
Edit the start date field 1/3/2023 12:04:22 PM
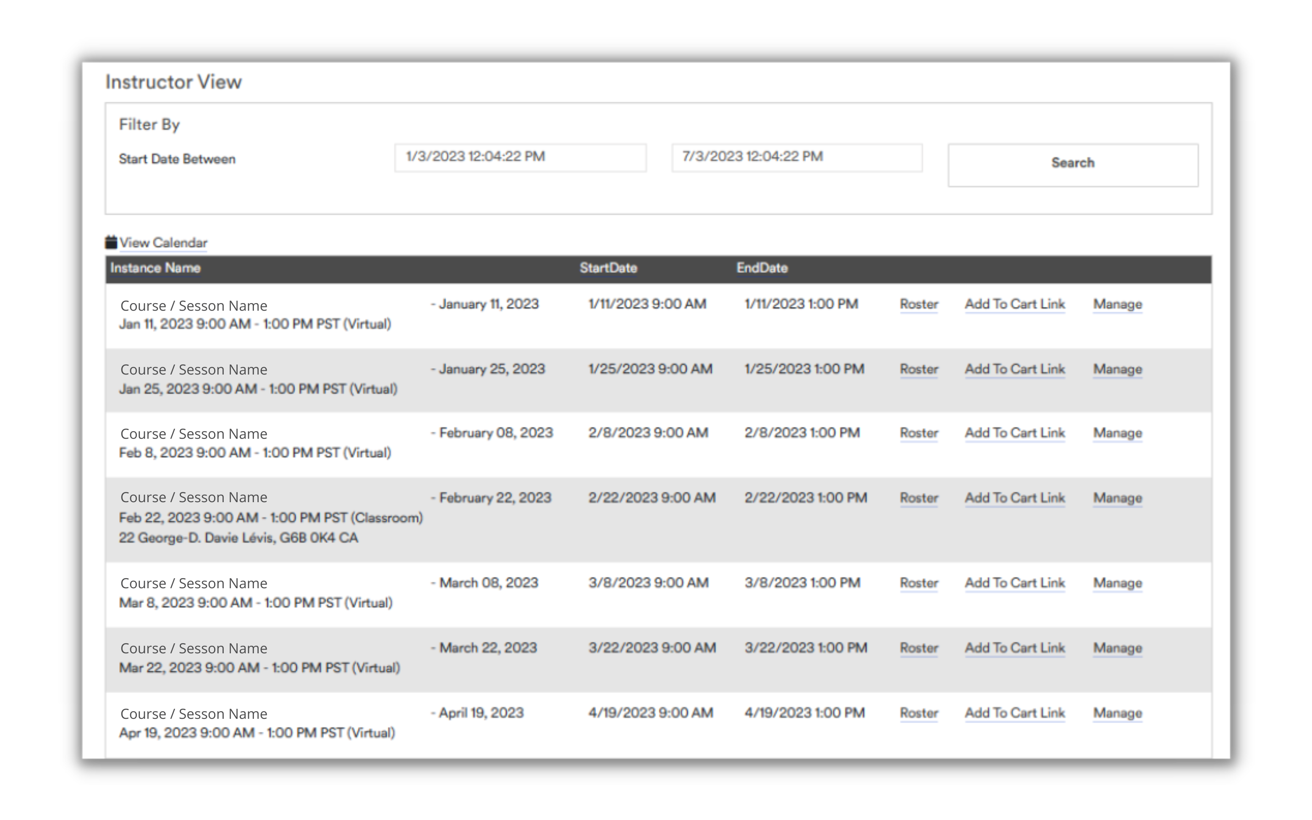521,157
